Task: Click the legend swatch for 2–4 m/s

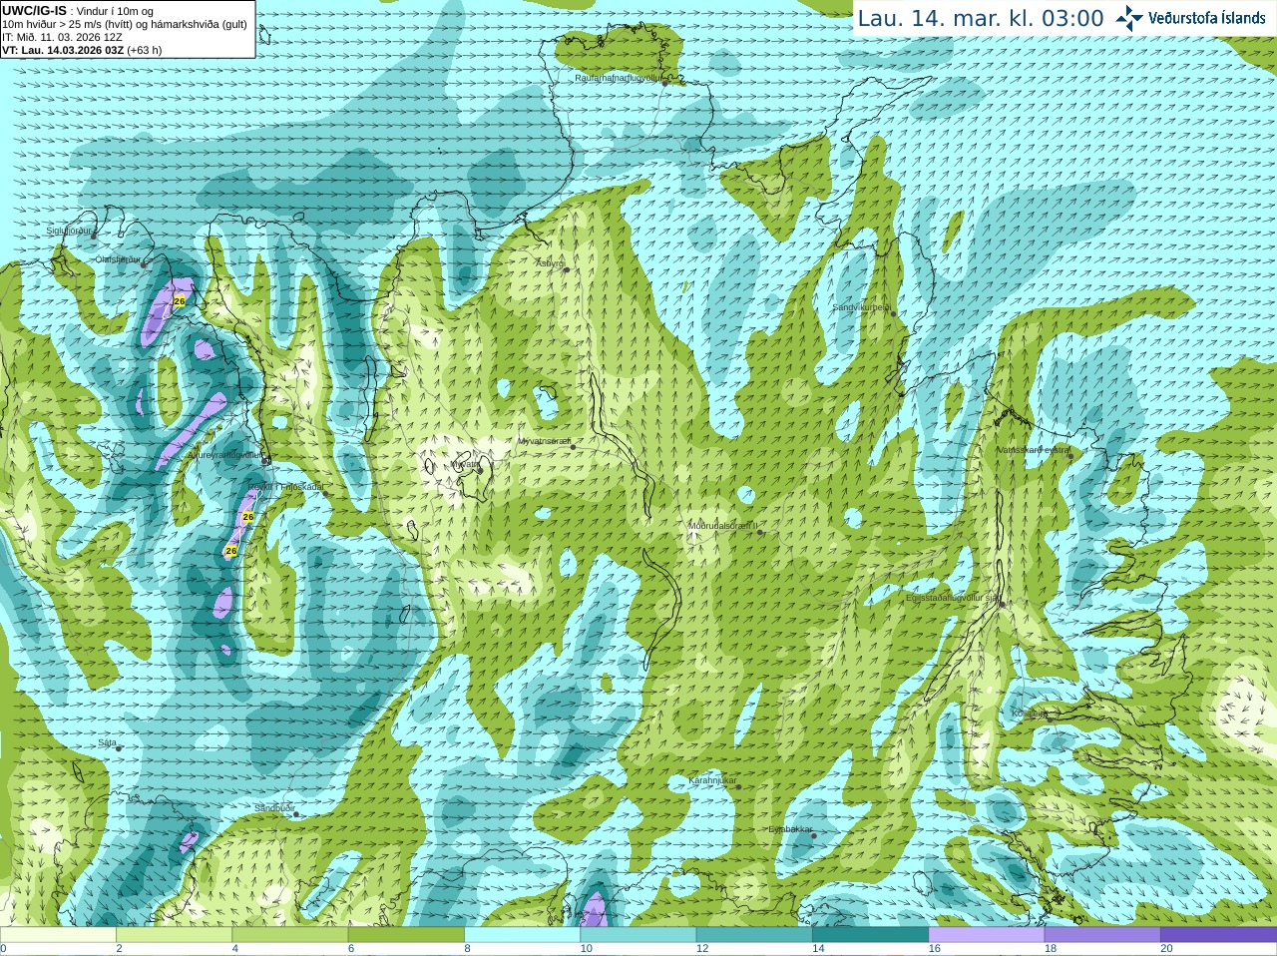Action: 174,935
